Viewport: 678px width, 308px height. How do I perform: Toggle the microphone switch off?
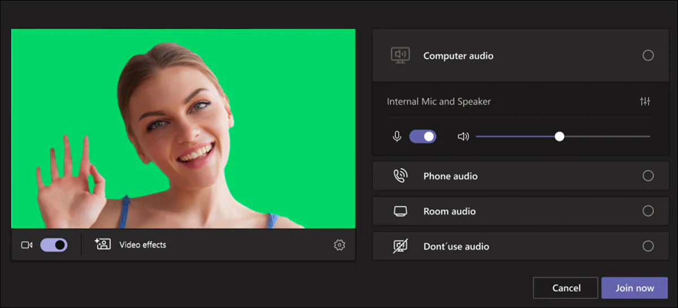(423, 137)
